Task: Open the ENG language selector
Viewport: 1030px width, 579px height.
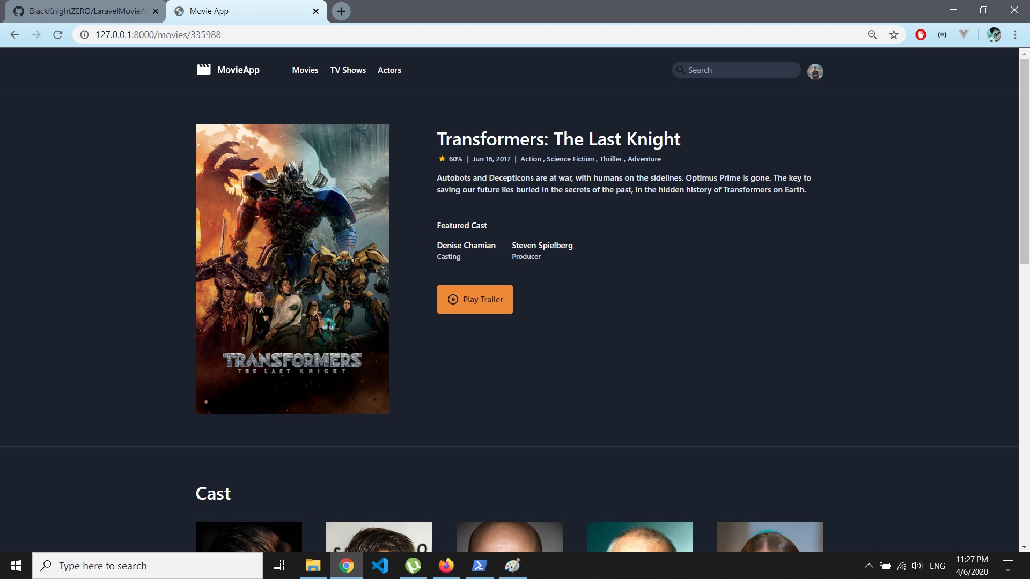Action: tap(937, 565)
